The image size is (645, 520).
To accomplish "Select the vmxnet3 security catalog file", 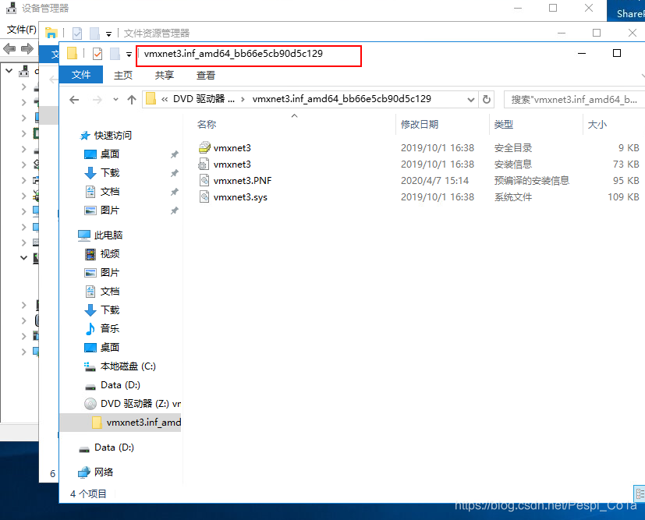I will [232, 148].
